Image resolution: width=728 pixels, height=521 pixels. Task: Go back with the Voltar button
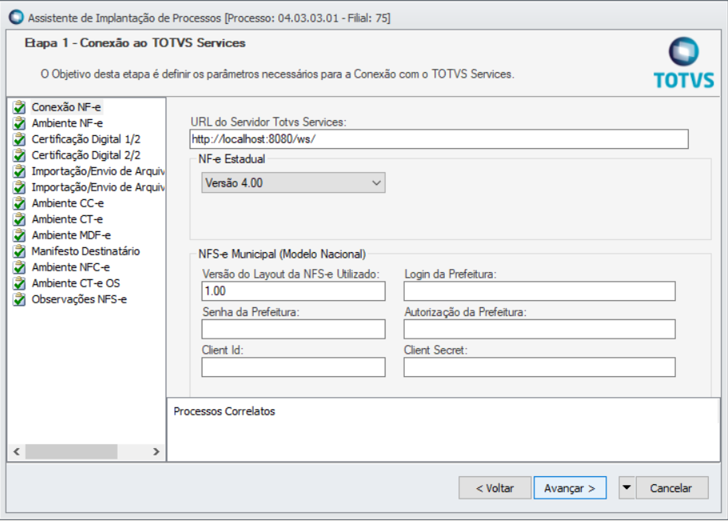point(495,488)
